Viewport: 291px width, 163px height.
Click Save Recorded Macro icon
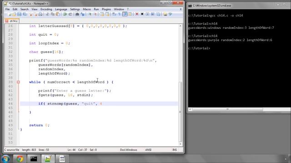[158, 14]
